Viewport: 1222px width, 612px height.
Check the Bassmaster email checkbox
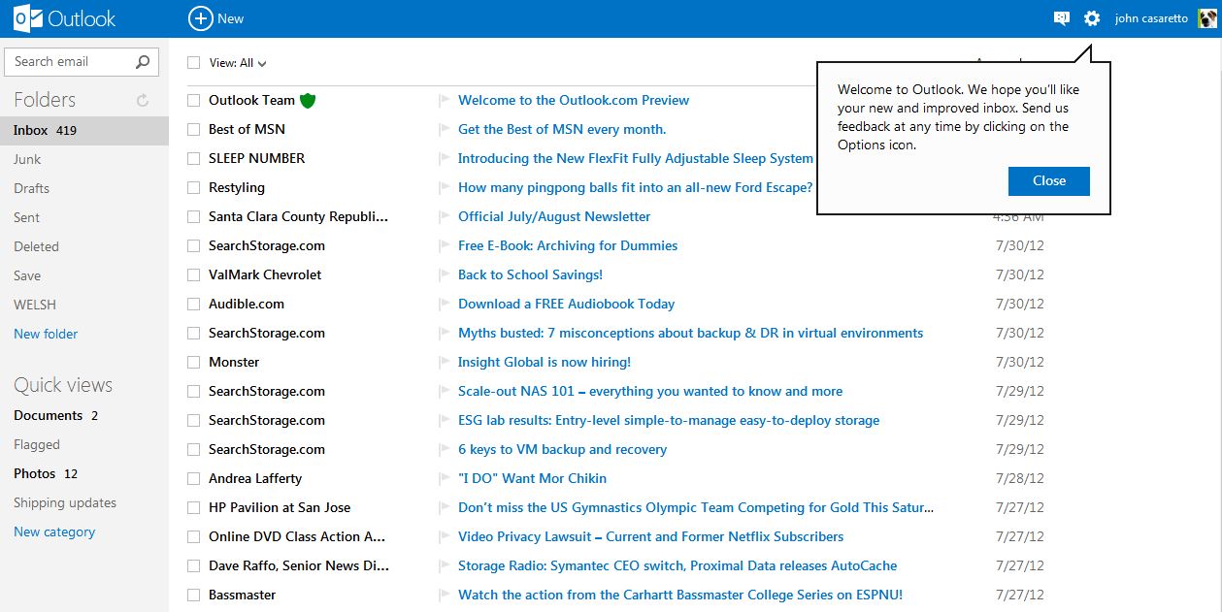[x=193, y=595]
